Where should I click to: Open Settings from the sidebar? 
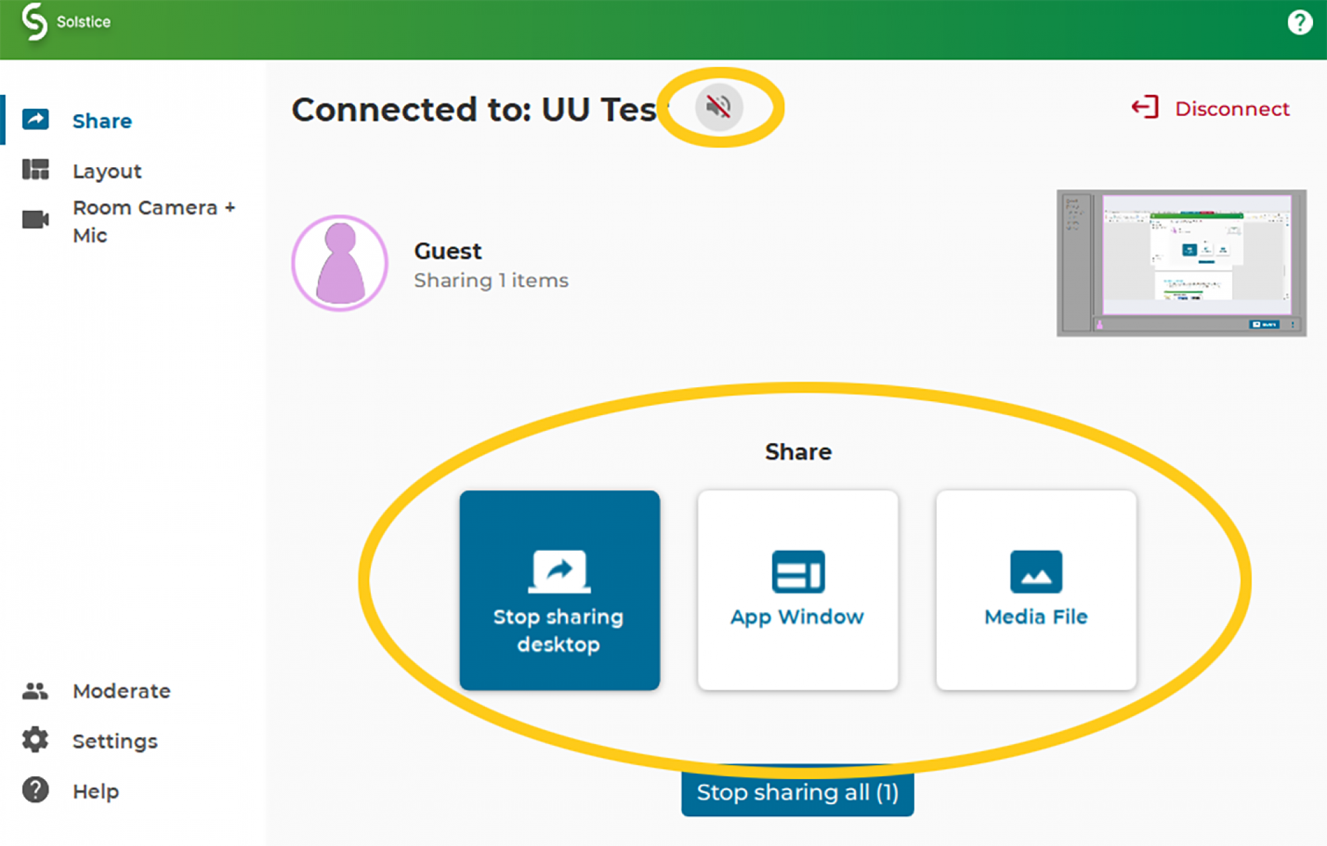click(133, 741)
